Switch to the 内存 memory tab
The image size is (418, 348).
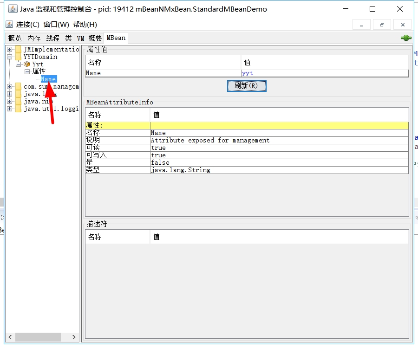[x=33, y=38]
